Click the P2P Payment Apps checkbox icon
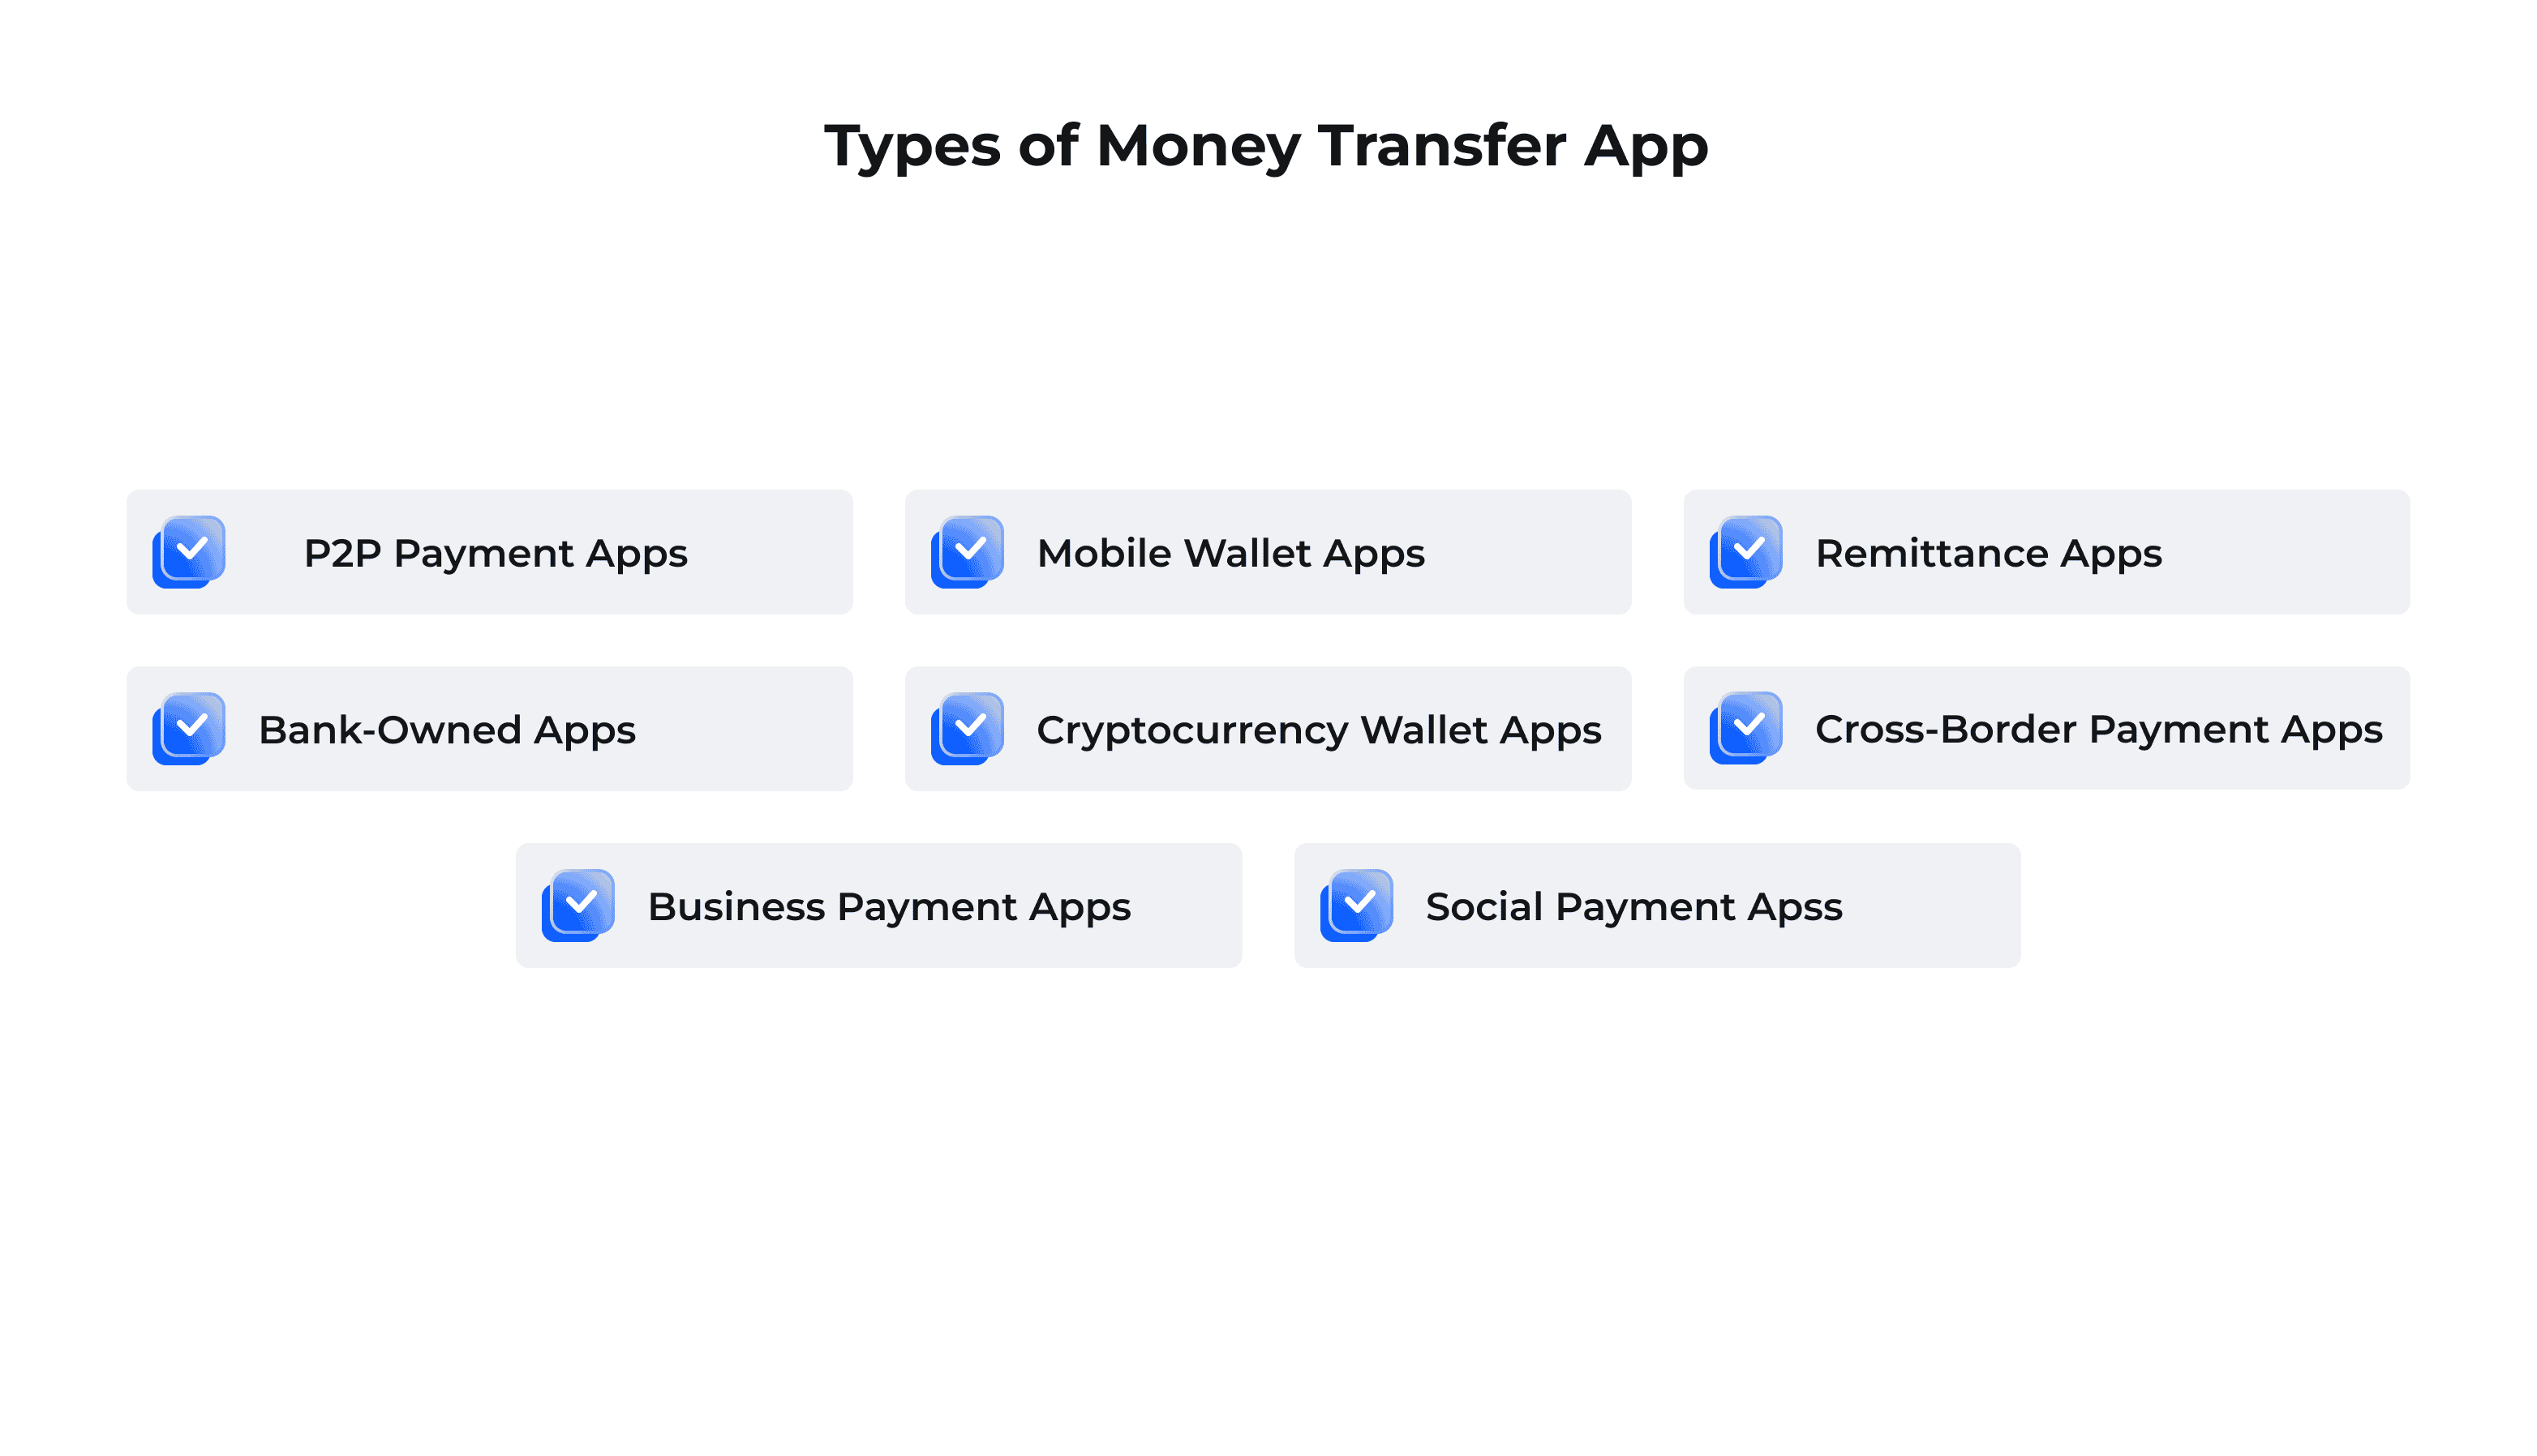 (190, 552)
